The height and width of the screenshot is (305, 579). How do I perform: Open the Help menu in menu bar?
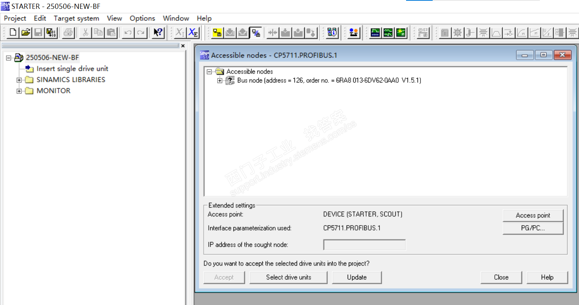pos(204,18)
